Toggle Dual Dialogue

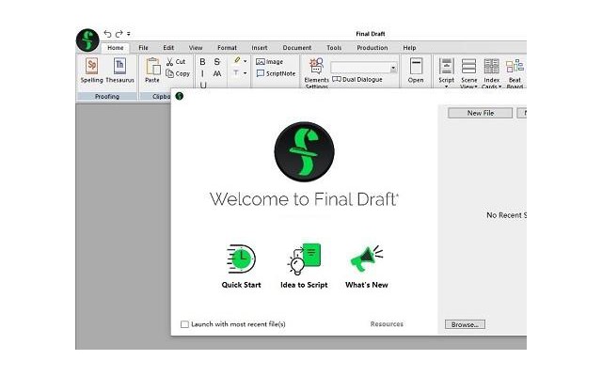point(357,79)
